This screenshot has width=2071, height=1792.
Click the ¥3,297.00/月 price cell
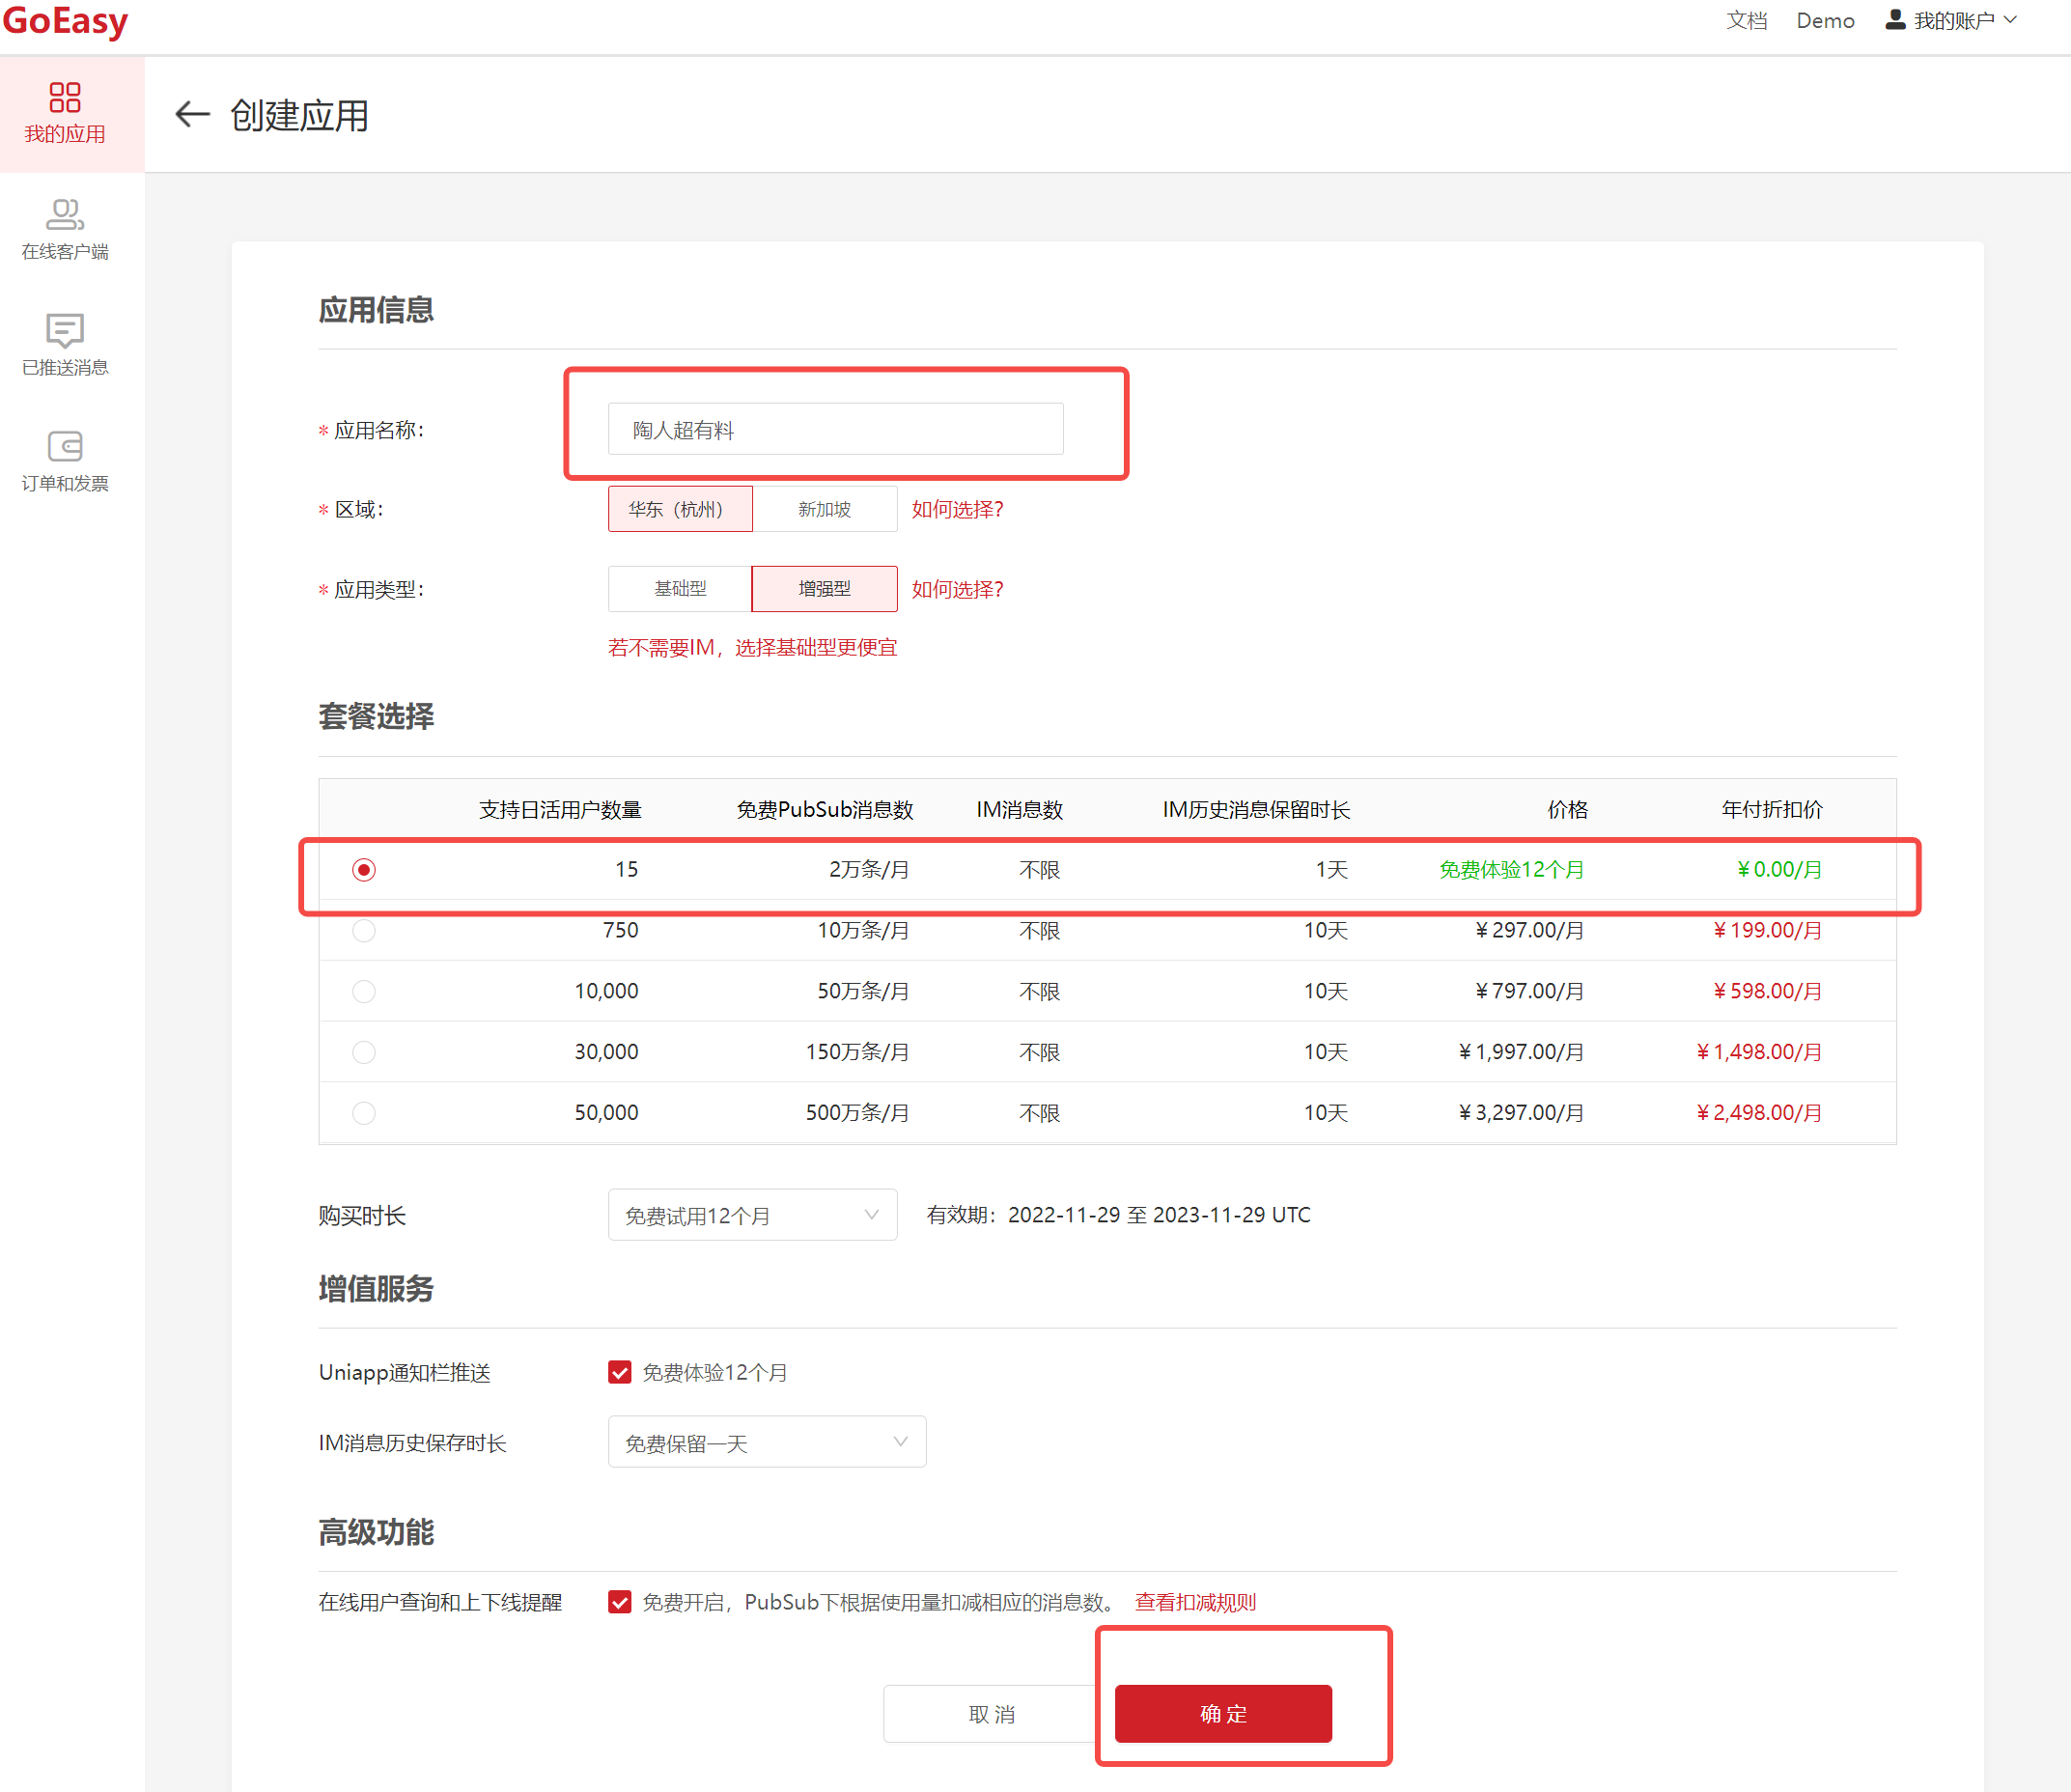tap(1521, 1113)
